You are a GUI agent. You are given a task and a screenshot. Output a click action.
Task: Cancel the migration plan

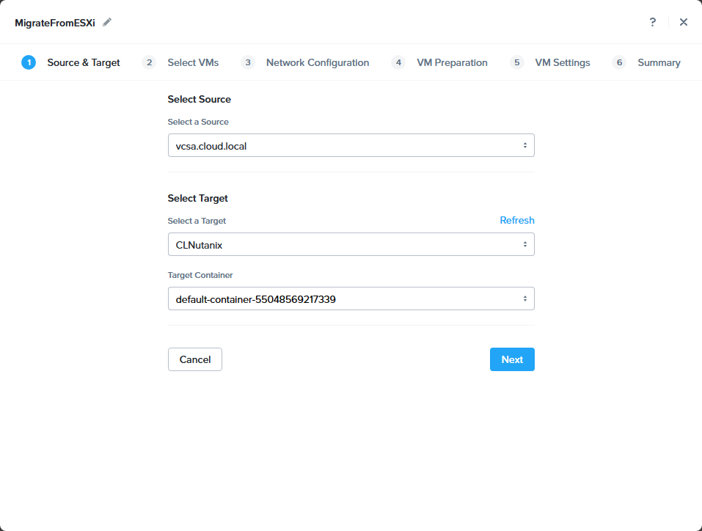point(194,359)
